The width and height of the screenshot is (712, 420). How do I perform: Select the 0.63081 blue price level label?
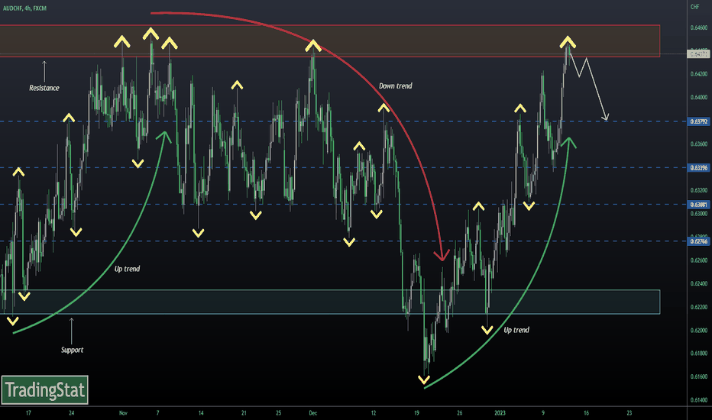(699, 205)
